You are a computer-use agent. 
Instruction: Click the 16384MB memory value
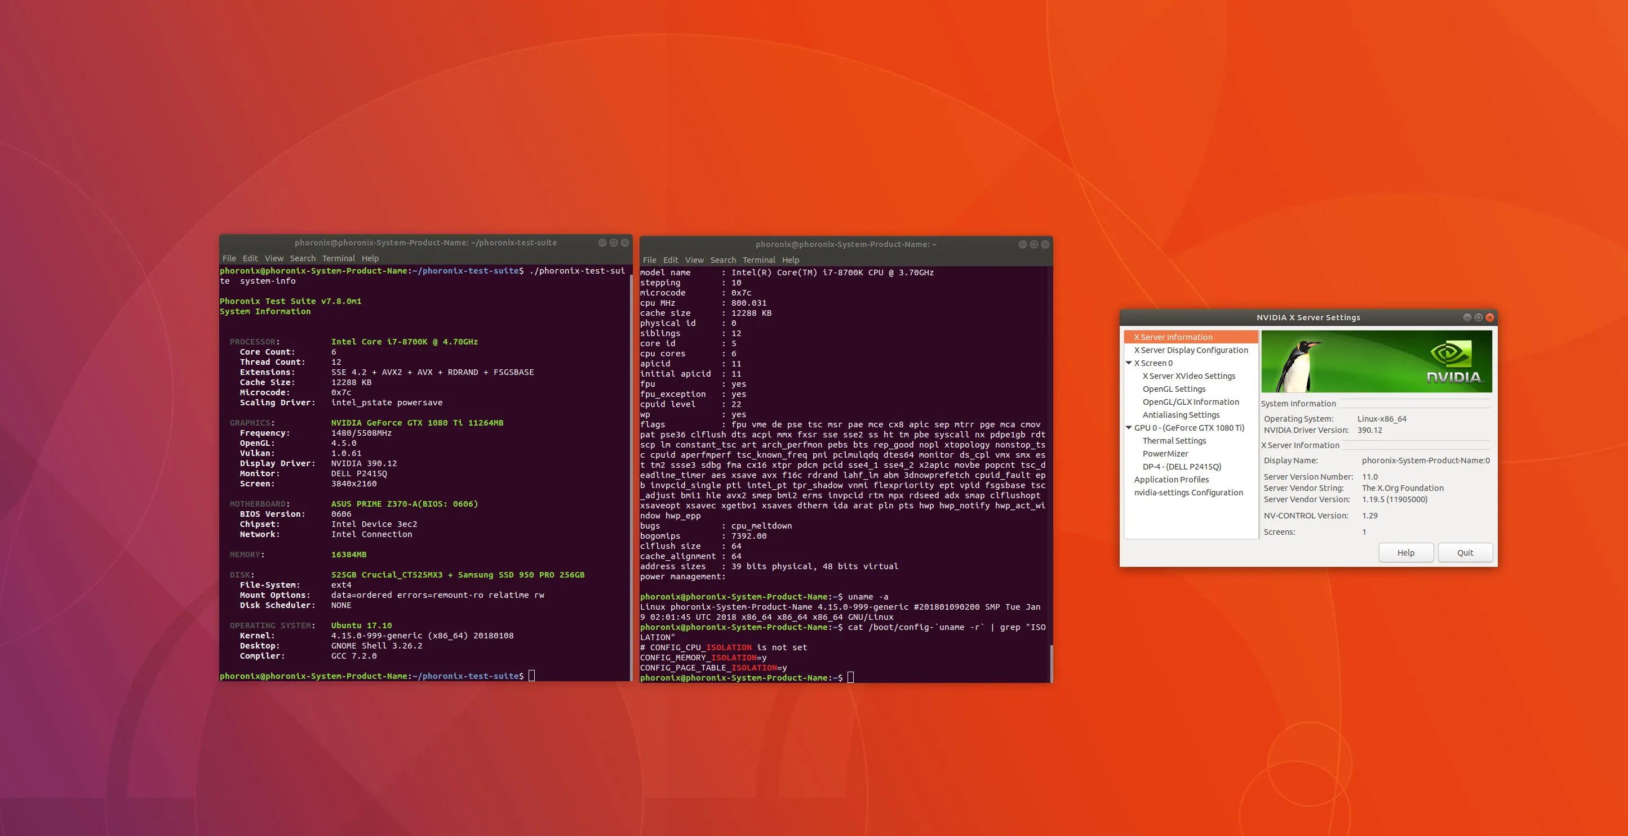[x=349, y=555]
